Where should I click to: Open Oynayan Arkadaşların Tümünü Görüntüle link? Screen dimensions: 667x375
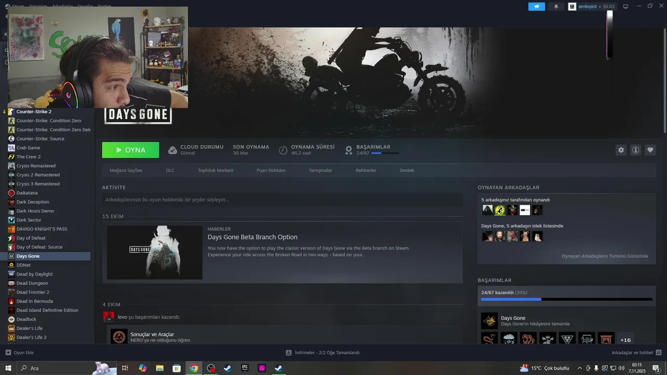pos(605,256)
